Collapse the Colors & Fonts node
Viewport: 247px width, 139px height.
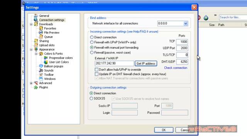click(36, 54)
